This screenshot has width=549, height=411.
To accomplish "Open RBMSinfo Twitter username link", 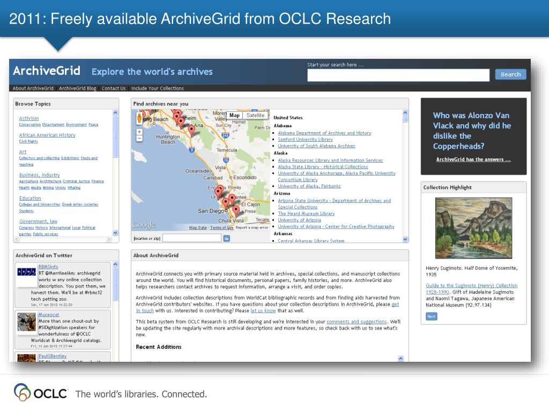I will pos(48,267).
